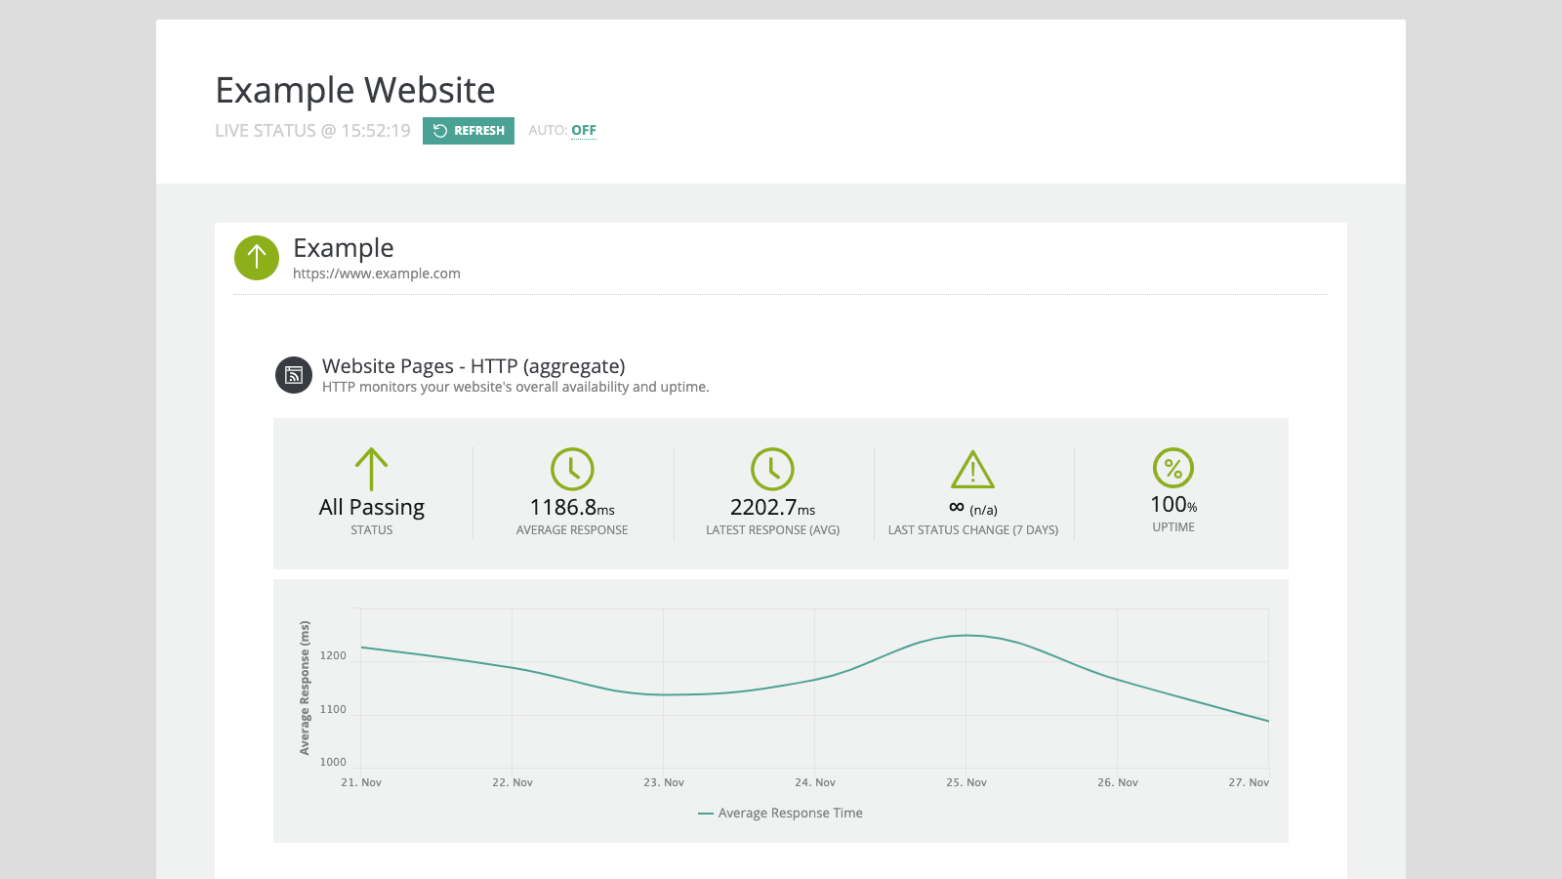
Task: Click the Website Pages - HTTP (aggregate) heading
Action: pos(473,366)
